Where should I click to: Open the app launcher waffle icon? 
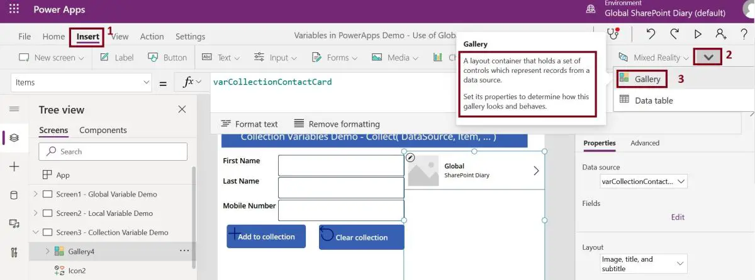click(14, 9)
